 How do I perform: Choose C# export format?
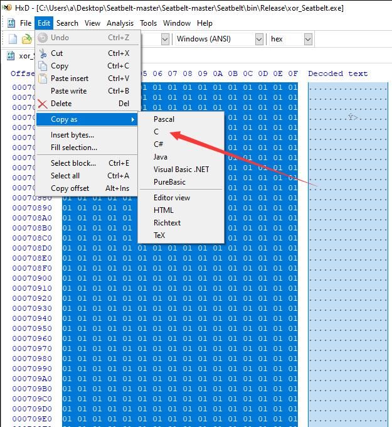pos(158,144)
